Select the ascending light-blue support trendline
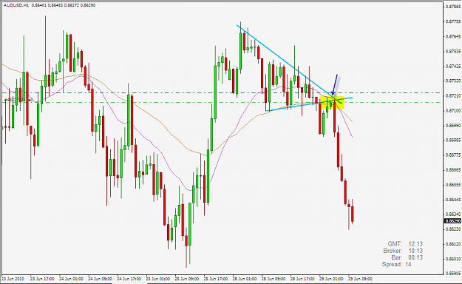Viewport: 462px width, 284px height. tap(309, 104)
